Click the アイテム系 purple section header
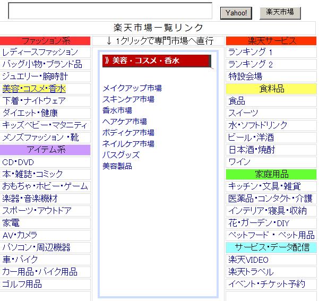 [45, 150]
